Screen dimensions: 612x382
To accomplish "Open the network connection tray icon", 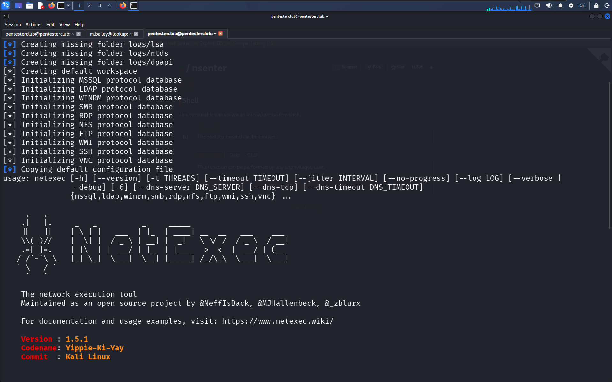I will pyautogui.click(x=537, y=5).
